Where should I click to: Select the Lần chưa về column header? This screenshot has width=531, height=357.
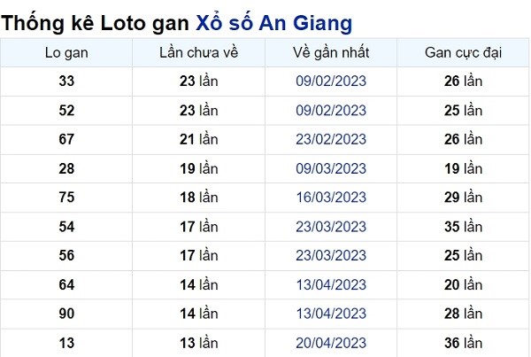click(199, 53)
